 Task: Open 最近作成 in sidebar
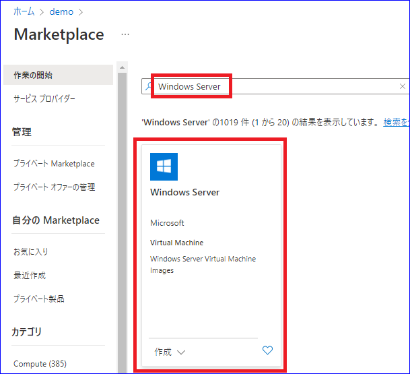pyautogui.click(x=30, y=276)
